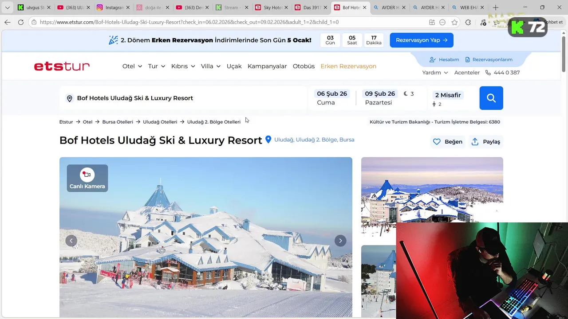The image size is (568, 319).
Task: Click the etstur logo
Action: click(x=62, y=66)
